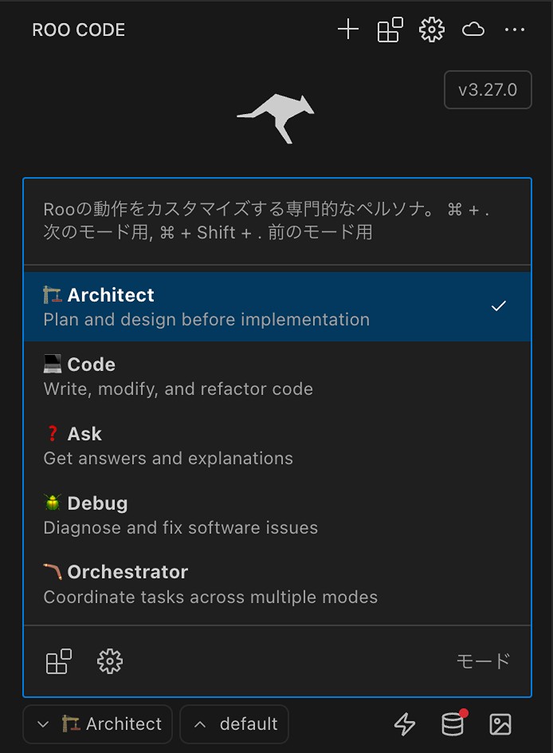Click the v3.27.0 version badge

point(487,89)
